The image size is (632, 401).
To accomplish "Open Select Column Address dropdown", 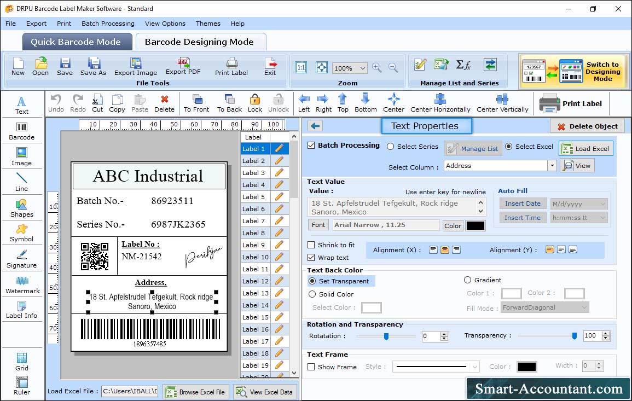I will pos(552,166).
